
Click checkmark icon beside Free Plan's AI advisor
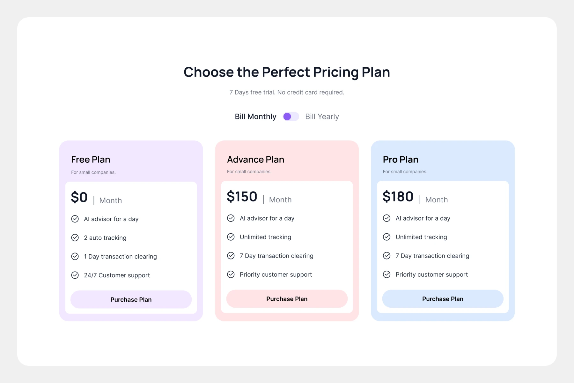pyautogui.click(x=75, y=219)
